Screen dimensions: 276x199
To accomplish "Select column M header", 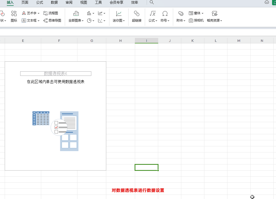I will [239, 41].
